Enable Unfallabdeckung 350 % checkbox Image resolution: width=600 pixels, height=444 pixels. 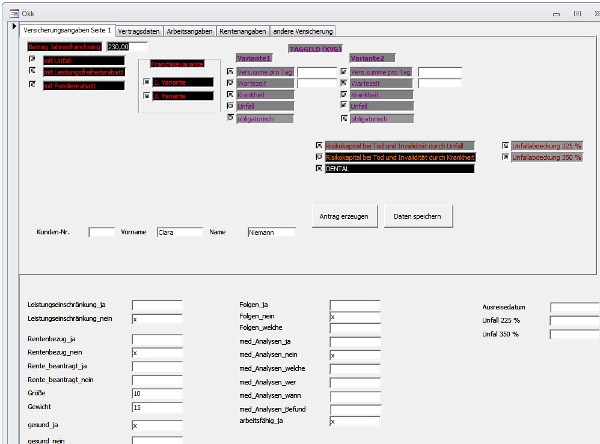pos(505,157)
